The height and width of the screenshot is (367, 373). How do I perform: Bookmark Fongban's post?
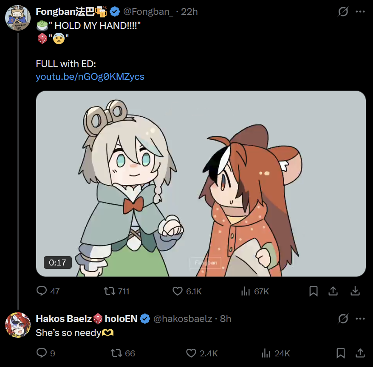tap(313, 291)
